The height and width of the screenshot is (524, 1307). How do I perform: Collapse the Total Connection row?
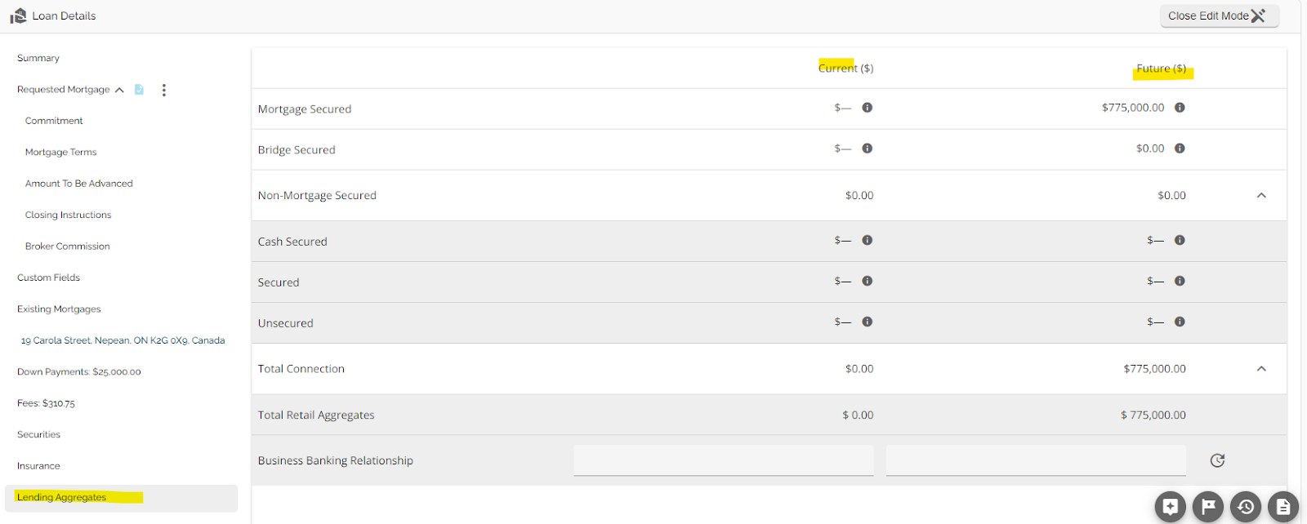[1261, 369]
